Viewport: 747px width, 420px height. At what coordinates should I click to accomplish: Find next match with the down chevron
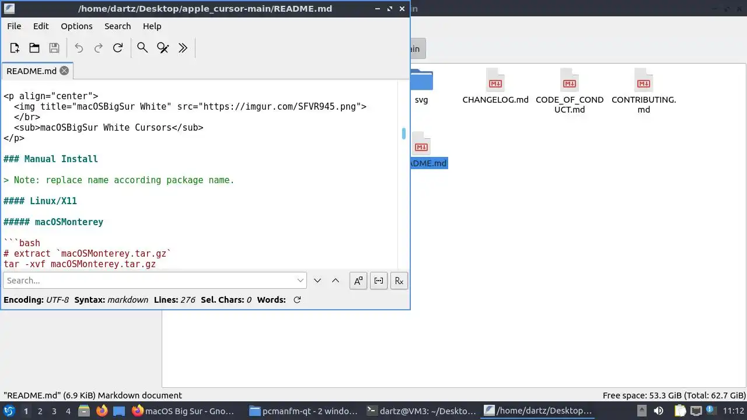click(x=317, y=281)
